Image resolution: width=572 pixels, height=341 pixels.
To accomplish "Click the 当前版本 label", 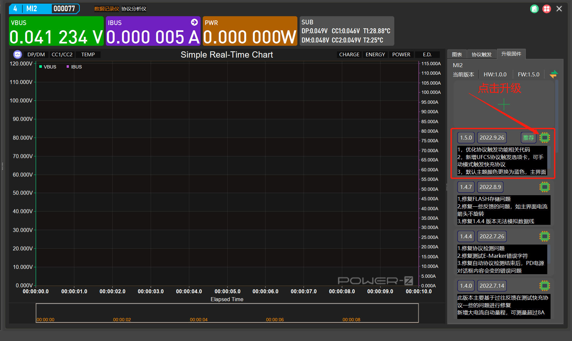I will (x=464, y=74).
